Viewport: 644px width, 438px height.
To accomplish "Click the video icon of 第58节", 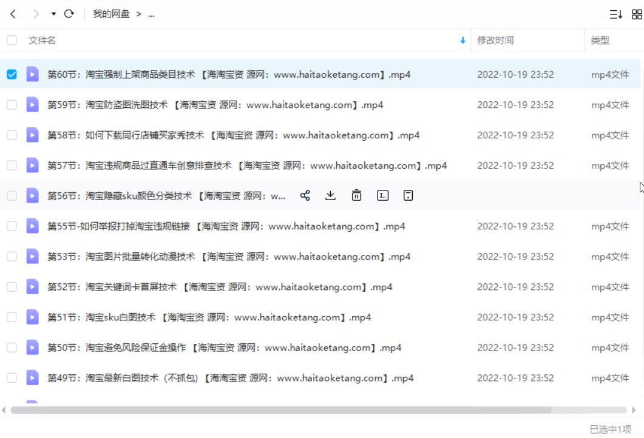I will [x=32, y=135].
